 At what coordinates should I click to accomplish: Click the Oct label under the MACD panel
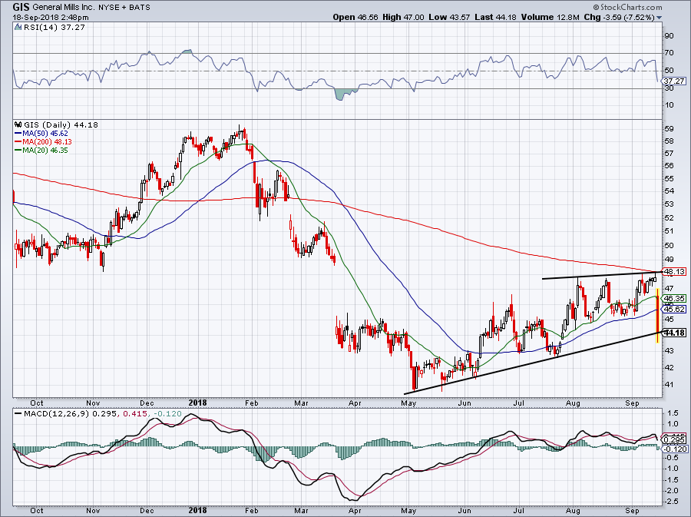tap(37, 510)
